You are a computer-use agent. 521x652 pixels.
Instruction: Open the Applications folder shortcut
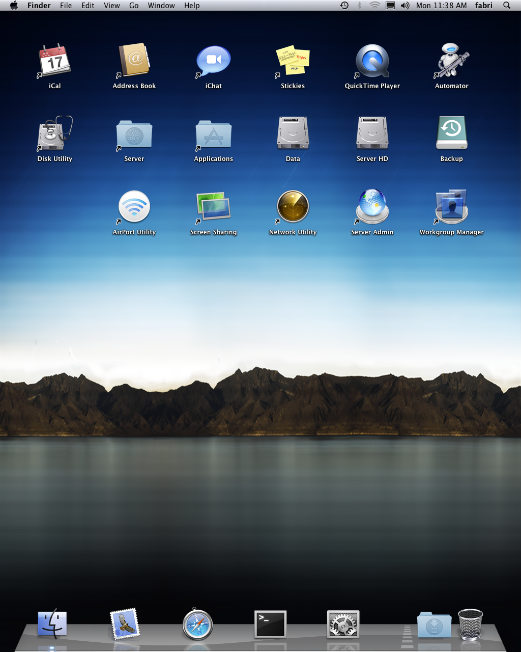(x=214, y=133)
